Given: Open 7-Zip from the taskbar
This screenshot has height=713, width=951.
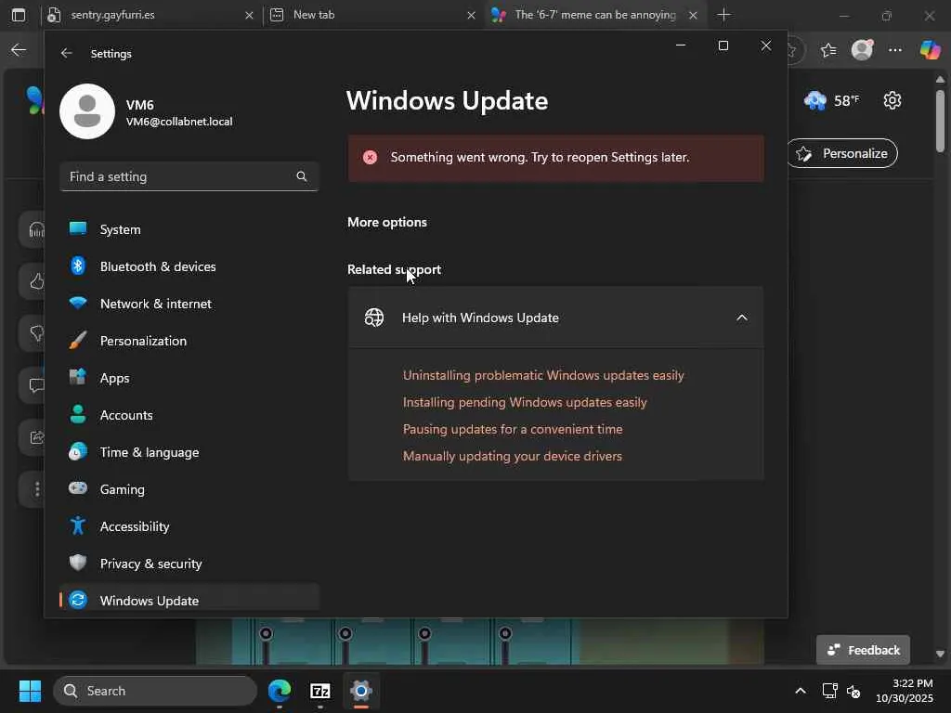Looking at the screenshot, I should tap(320, 691).
